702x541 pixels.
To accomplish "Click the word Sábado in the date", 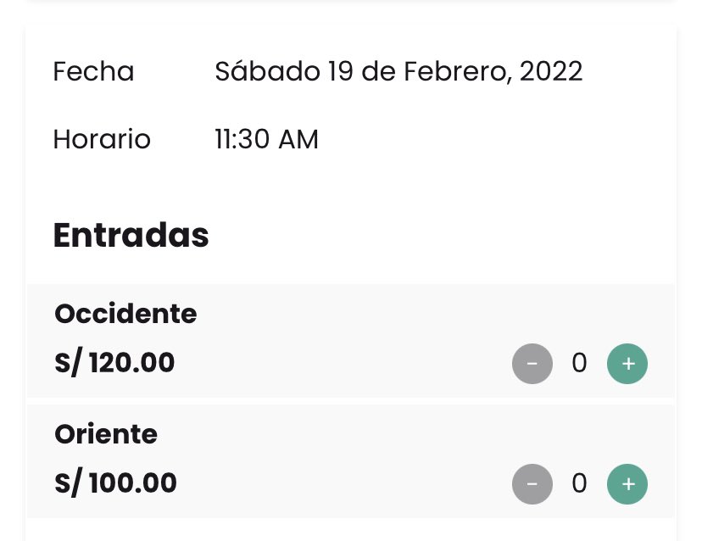I will point(267,72).
